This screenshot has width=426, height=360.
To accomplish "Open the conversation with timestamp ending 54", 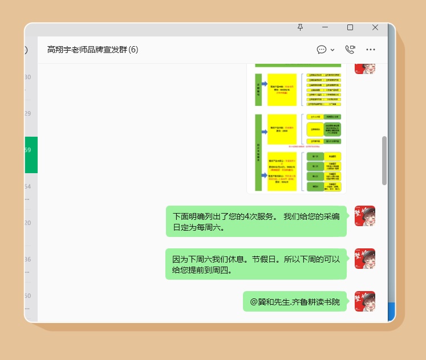I will 30,191.
